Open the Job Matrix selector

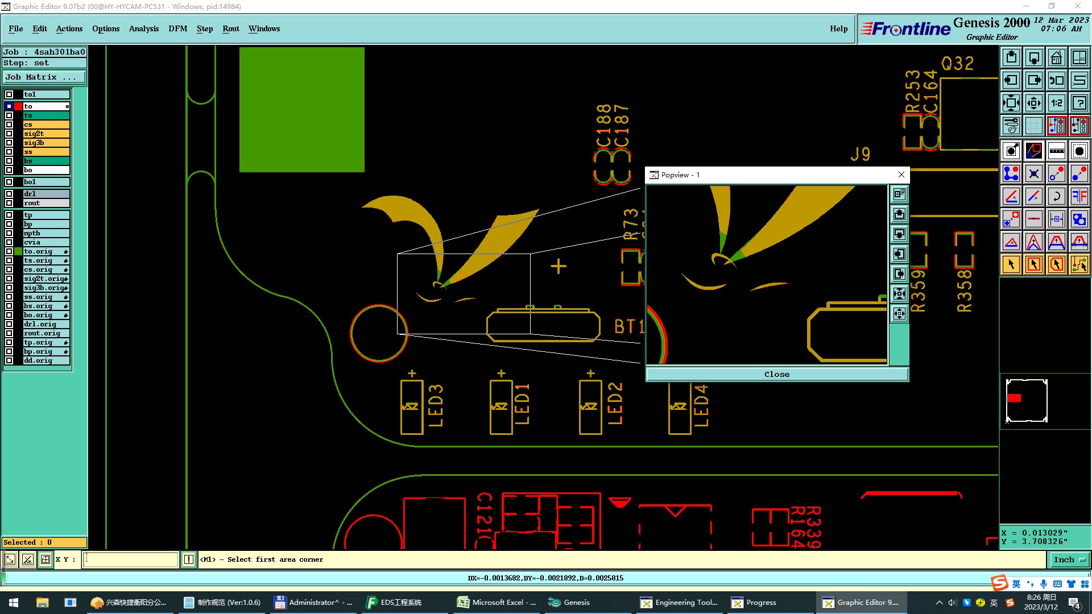(x=44, y=77)
